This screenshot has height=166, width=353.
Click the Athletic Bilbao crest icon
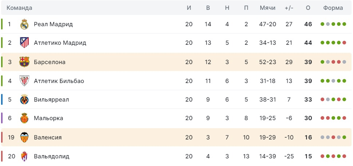(24, 81)
